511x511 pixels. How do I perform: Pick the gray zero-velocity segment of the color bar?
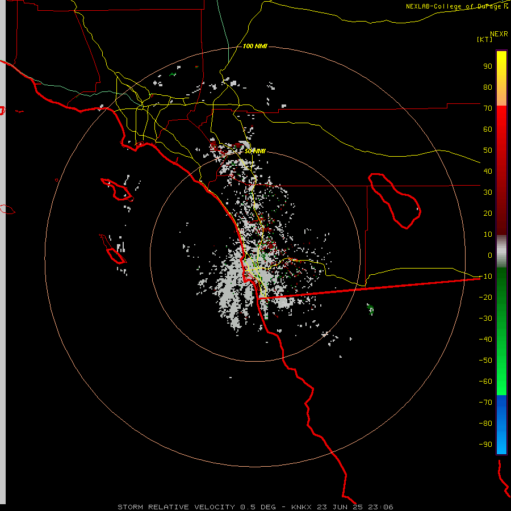click(501, 252)
